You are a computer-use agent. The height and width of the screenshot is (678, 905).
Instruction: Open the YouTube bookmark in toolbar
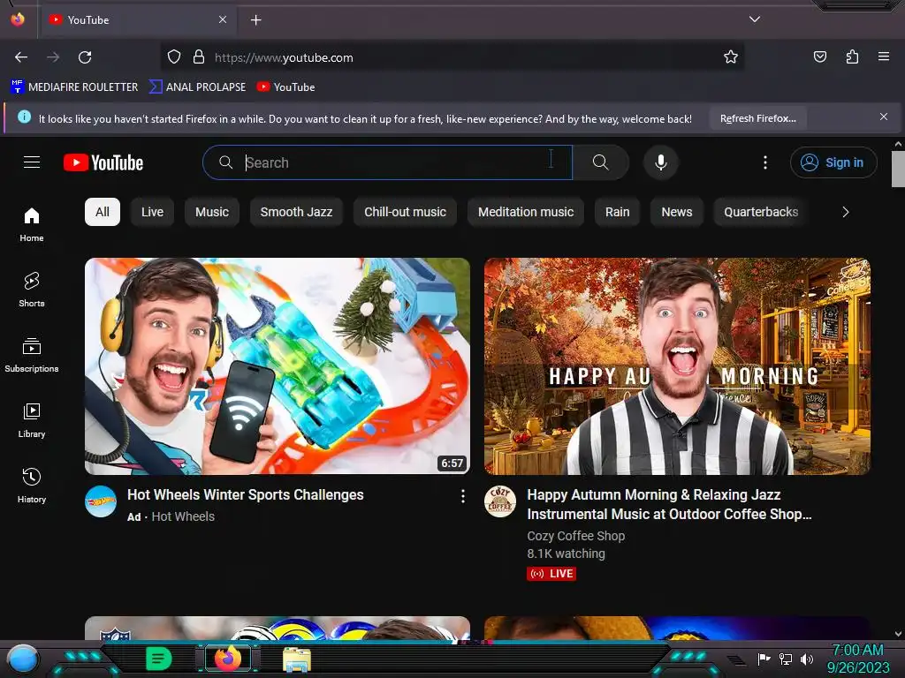[x=285, y=87]
